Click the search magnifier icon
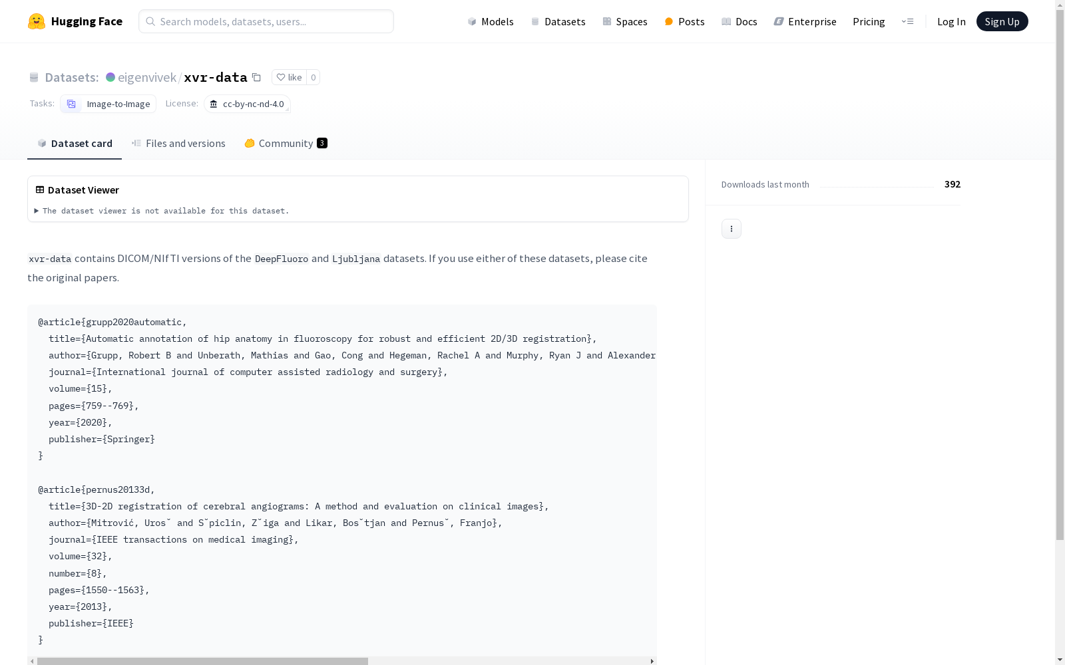 150,21
